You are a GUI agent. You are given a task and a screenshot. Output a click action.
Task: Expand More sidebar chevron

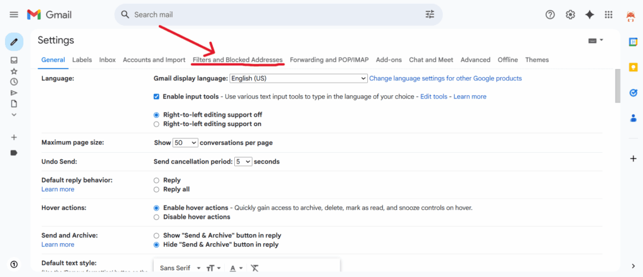click(x=14, y=115)
